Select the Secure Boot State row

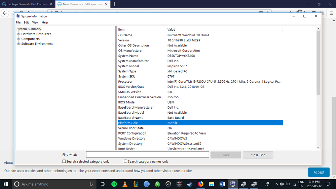pyautogui.click(x=200, y=128)
